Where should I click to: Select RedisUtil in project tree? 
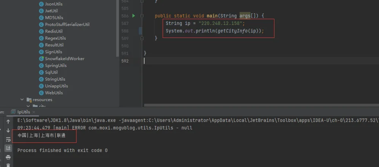(54, 31)
